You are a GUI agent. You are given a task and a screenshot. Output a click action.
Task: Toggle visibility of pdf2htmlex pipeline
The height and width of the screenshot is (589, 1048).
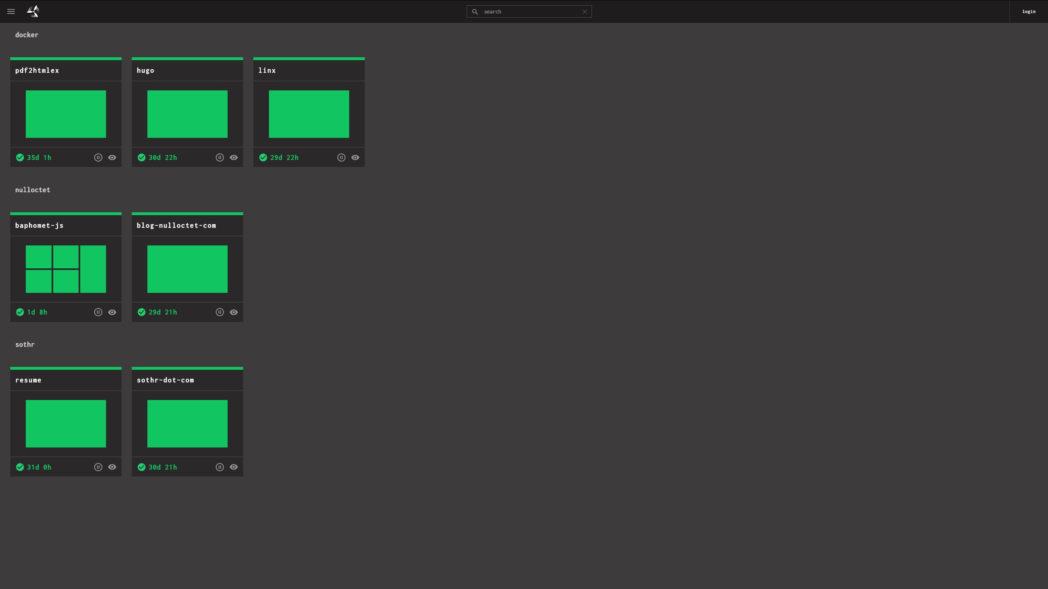pyautogui.click(x=112, y=157)
